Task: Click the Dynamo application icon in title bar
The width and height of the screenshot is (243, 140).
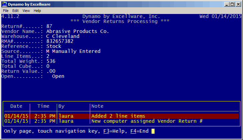Action: [x=4, y=4]
